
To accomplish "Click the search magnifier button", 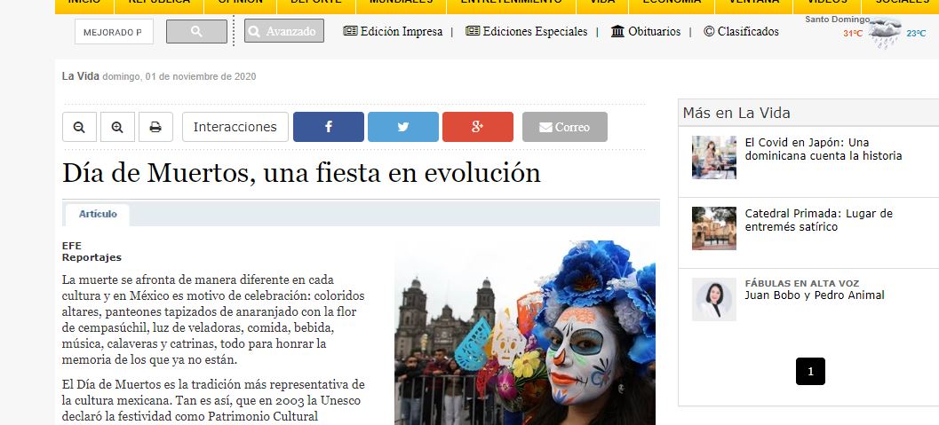I will pos(196,32).
